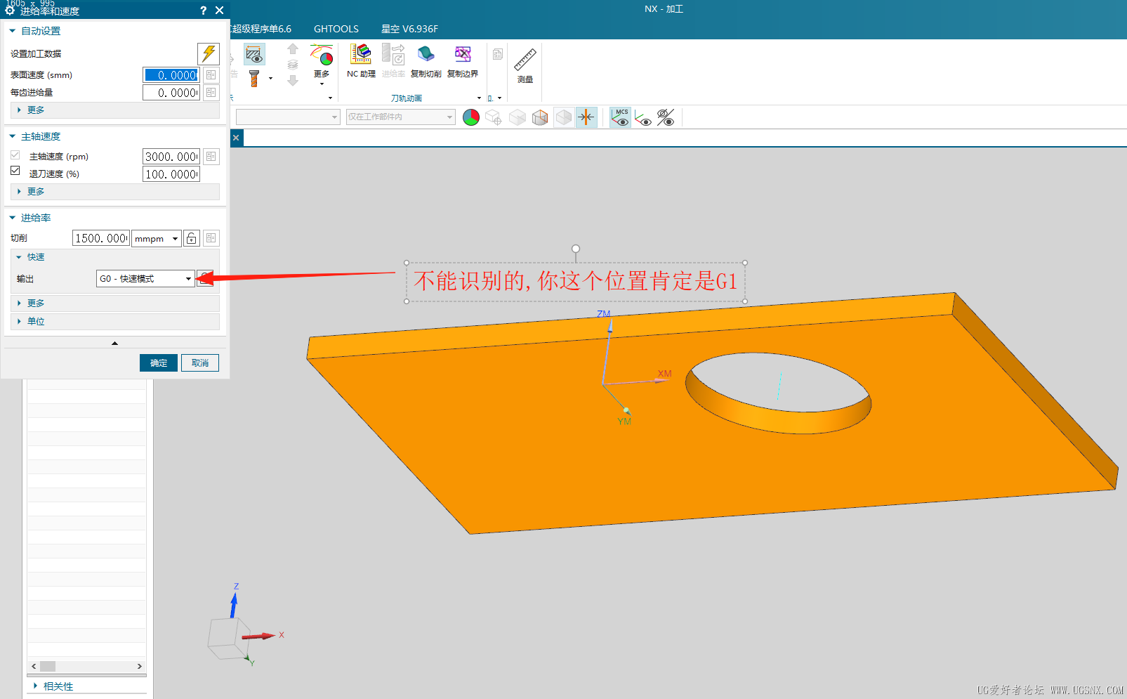Click the 每齿进给量 input field
Viewport: 1127px width, 699px height.
(x=171, y=93)
